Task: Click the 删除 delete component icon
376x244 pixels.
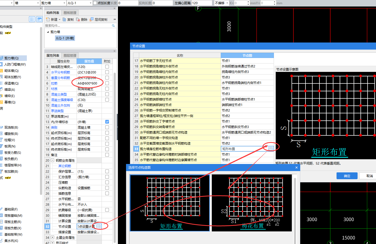Action: [x=78, y=19]
